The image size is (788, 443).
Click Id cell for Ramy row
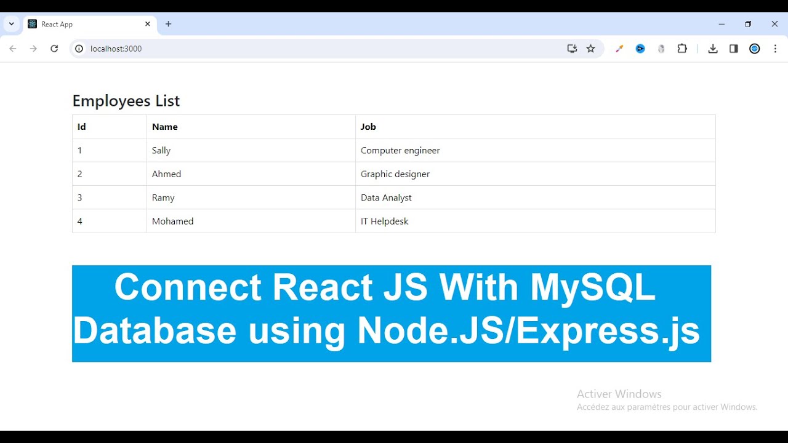pyautogui.click(x=110, y=198)
